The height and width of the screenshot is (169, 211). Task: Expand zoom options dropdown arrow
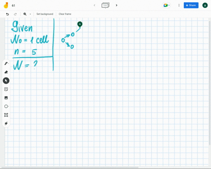pyautogui.click(x=30, y=14)
